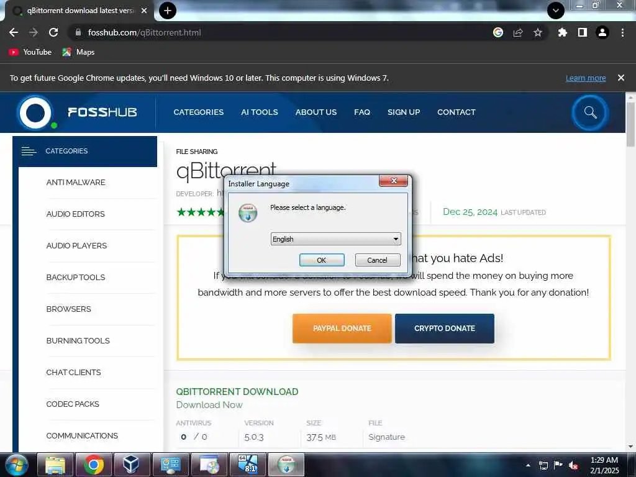Open ANTI MALWARE category
Viewport: 636px width, 477px height.
(x=75, y=183)
